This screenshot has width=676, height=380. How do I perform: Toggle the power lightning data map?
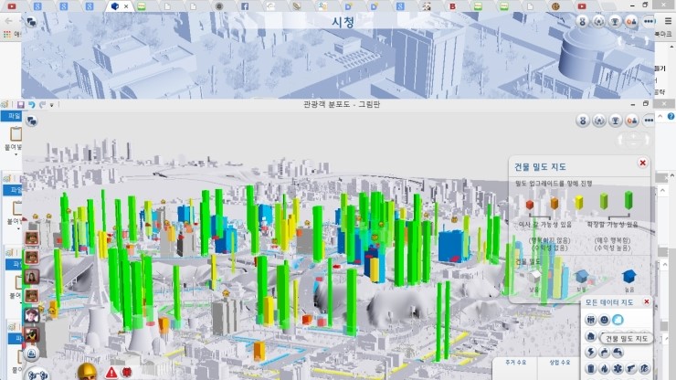pos(591,353)
